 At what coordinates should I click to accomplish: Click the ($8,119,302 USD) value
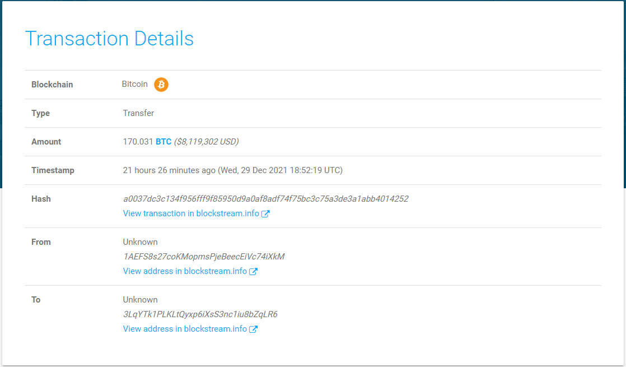pyautogui.click(x=207, y=142)
